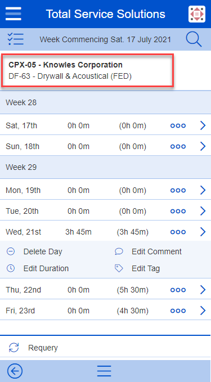Toggle the three dots for Wed, 21st

[x=178, y=232]
